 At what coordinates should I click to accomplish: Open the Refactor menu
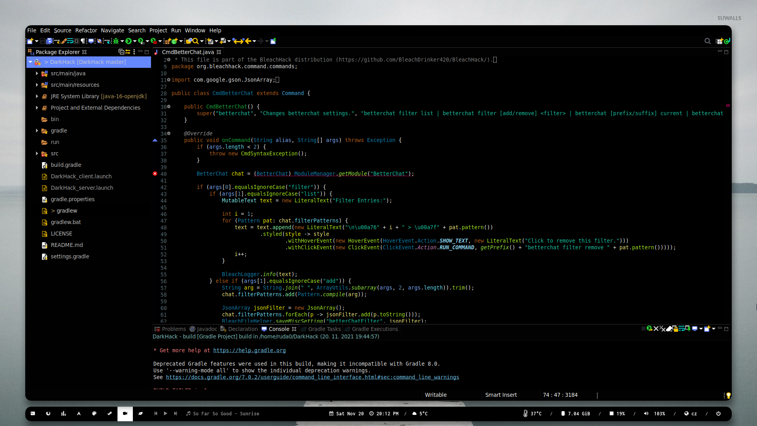click(86, 30)
